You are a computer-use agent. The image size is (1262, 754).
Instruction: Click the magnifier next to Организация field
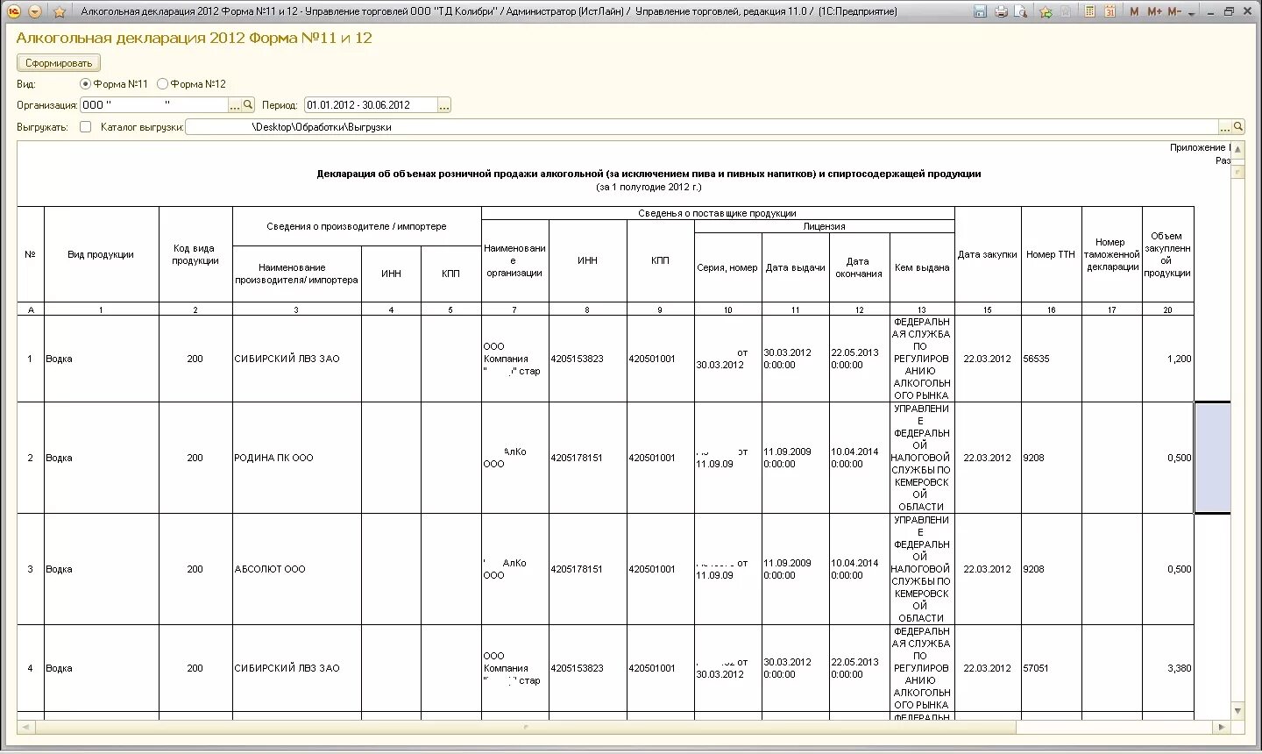(248, 105)
